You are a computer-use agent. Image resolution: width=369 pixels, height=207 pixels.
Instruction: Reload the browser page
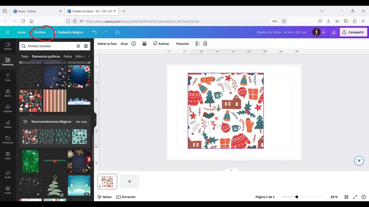[x=23, y=21]
